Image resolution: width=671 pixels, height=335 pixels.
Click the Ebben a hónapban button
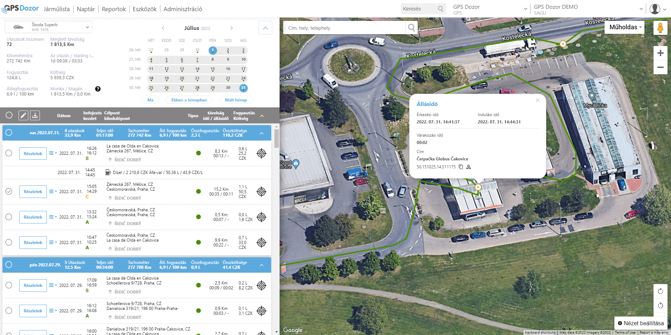click(189, 100)
